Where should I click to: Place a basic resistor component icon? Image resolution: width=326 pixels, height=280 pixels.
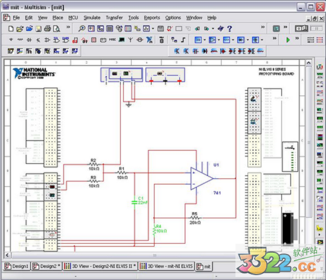(x=20, y=39)
